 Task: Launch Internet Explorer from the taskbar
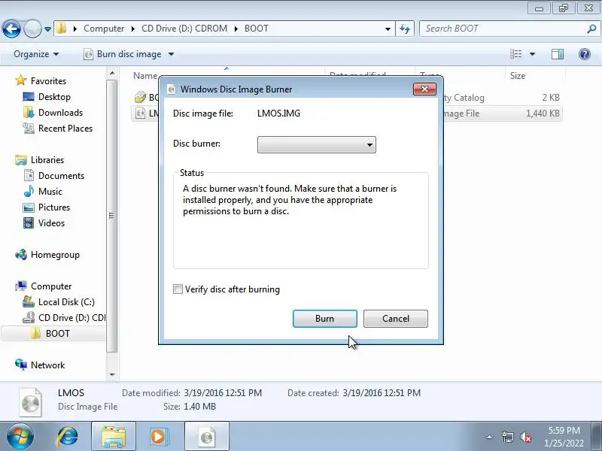[68, 437]
